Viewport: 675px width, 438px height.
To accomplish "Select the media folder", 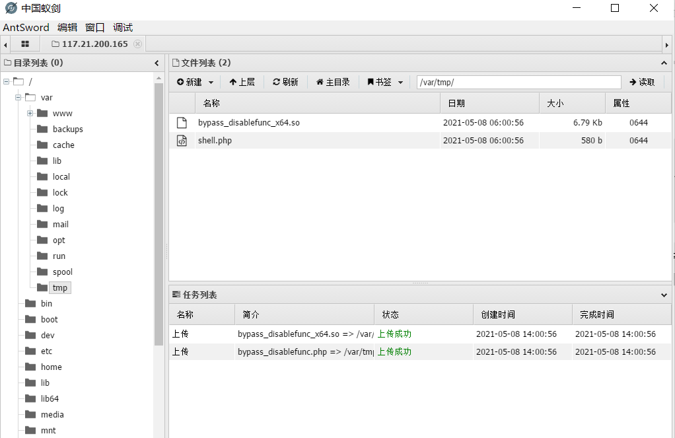I will (52, 415).
